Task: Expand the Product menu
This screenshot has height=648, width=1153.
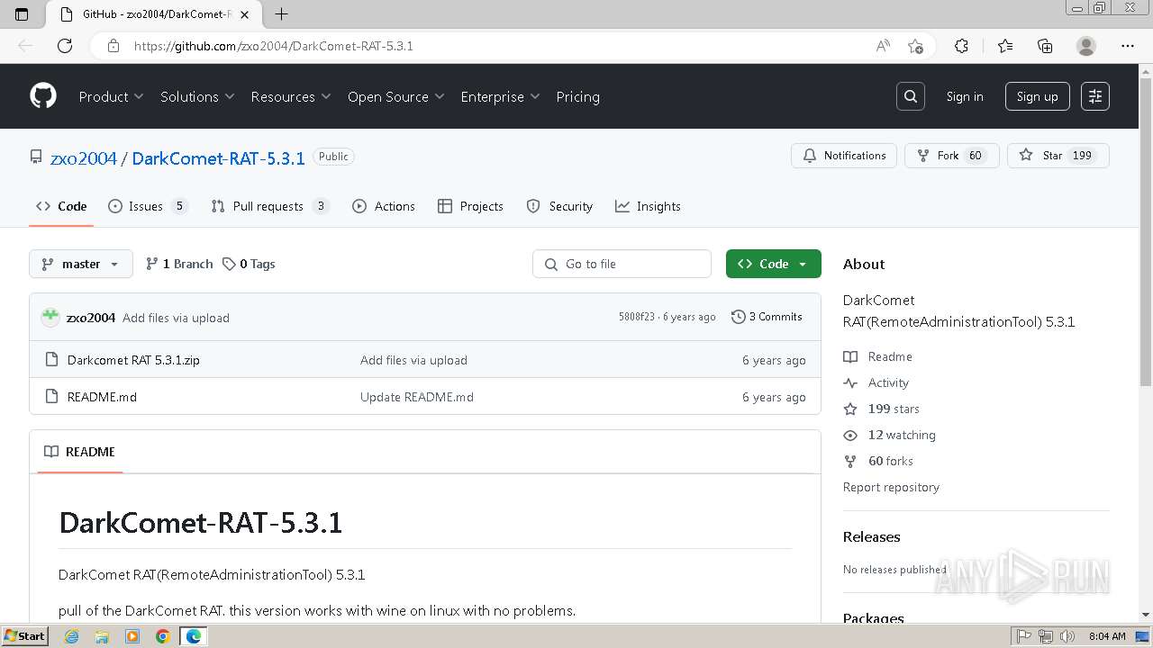Action: (x=111, y=96)
